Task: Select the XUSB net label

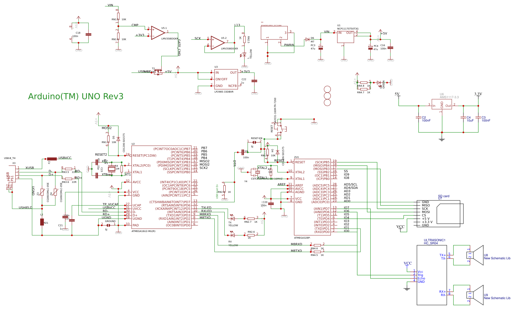Action: [30, 168]
